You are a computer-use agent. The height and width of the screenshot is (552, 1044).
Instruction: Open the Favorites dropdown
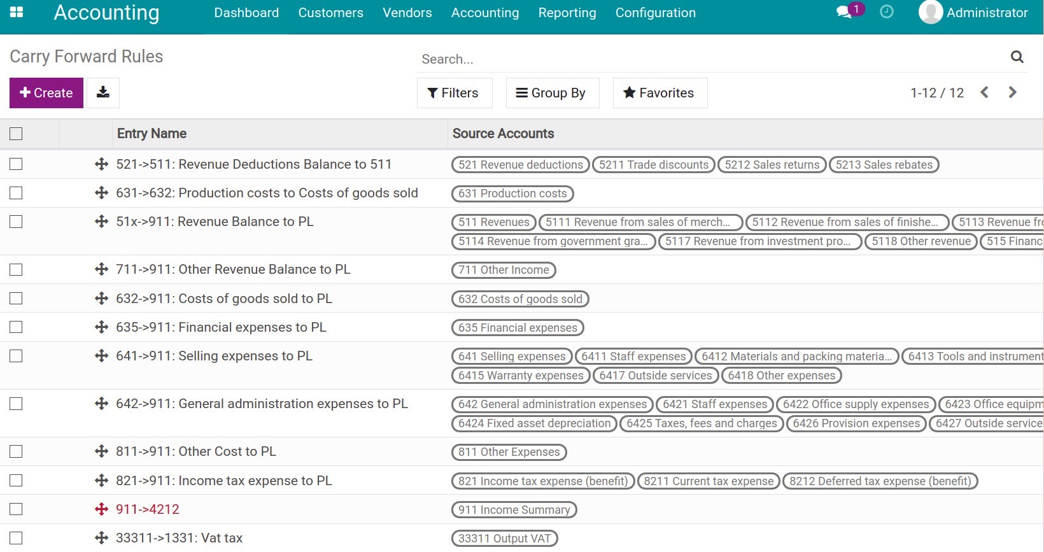pos(659,93)
